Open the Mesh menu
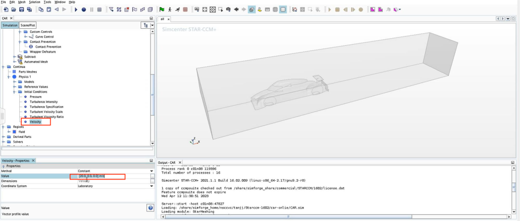Image resolution: width=520 pixels, height=221 pixels. (22, 2)
